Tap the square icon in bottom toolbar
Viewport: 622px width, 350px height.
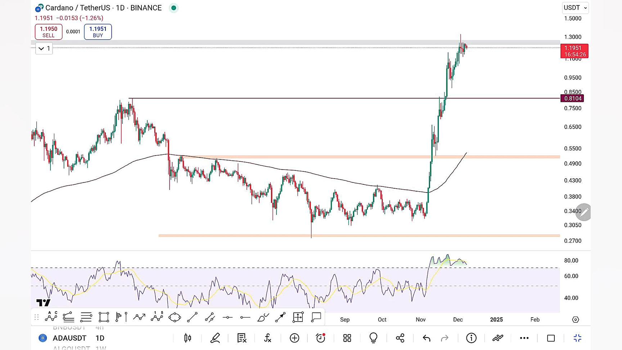(x=551, y=338)
